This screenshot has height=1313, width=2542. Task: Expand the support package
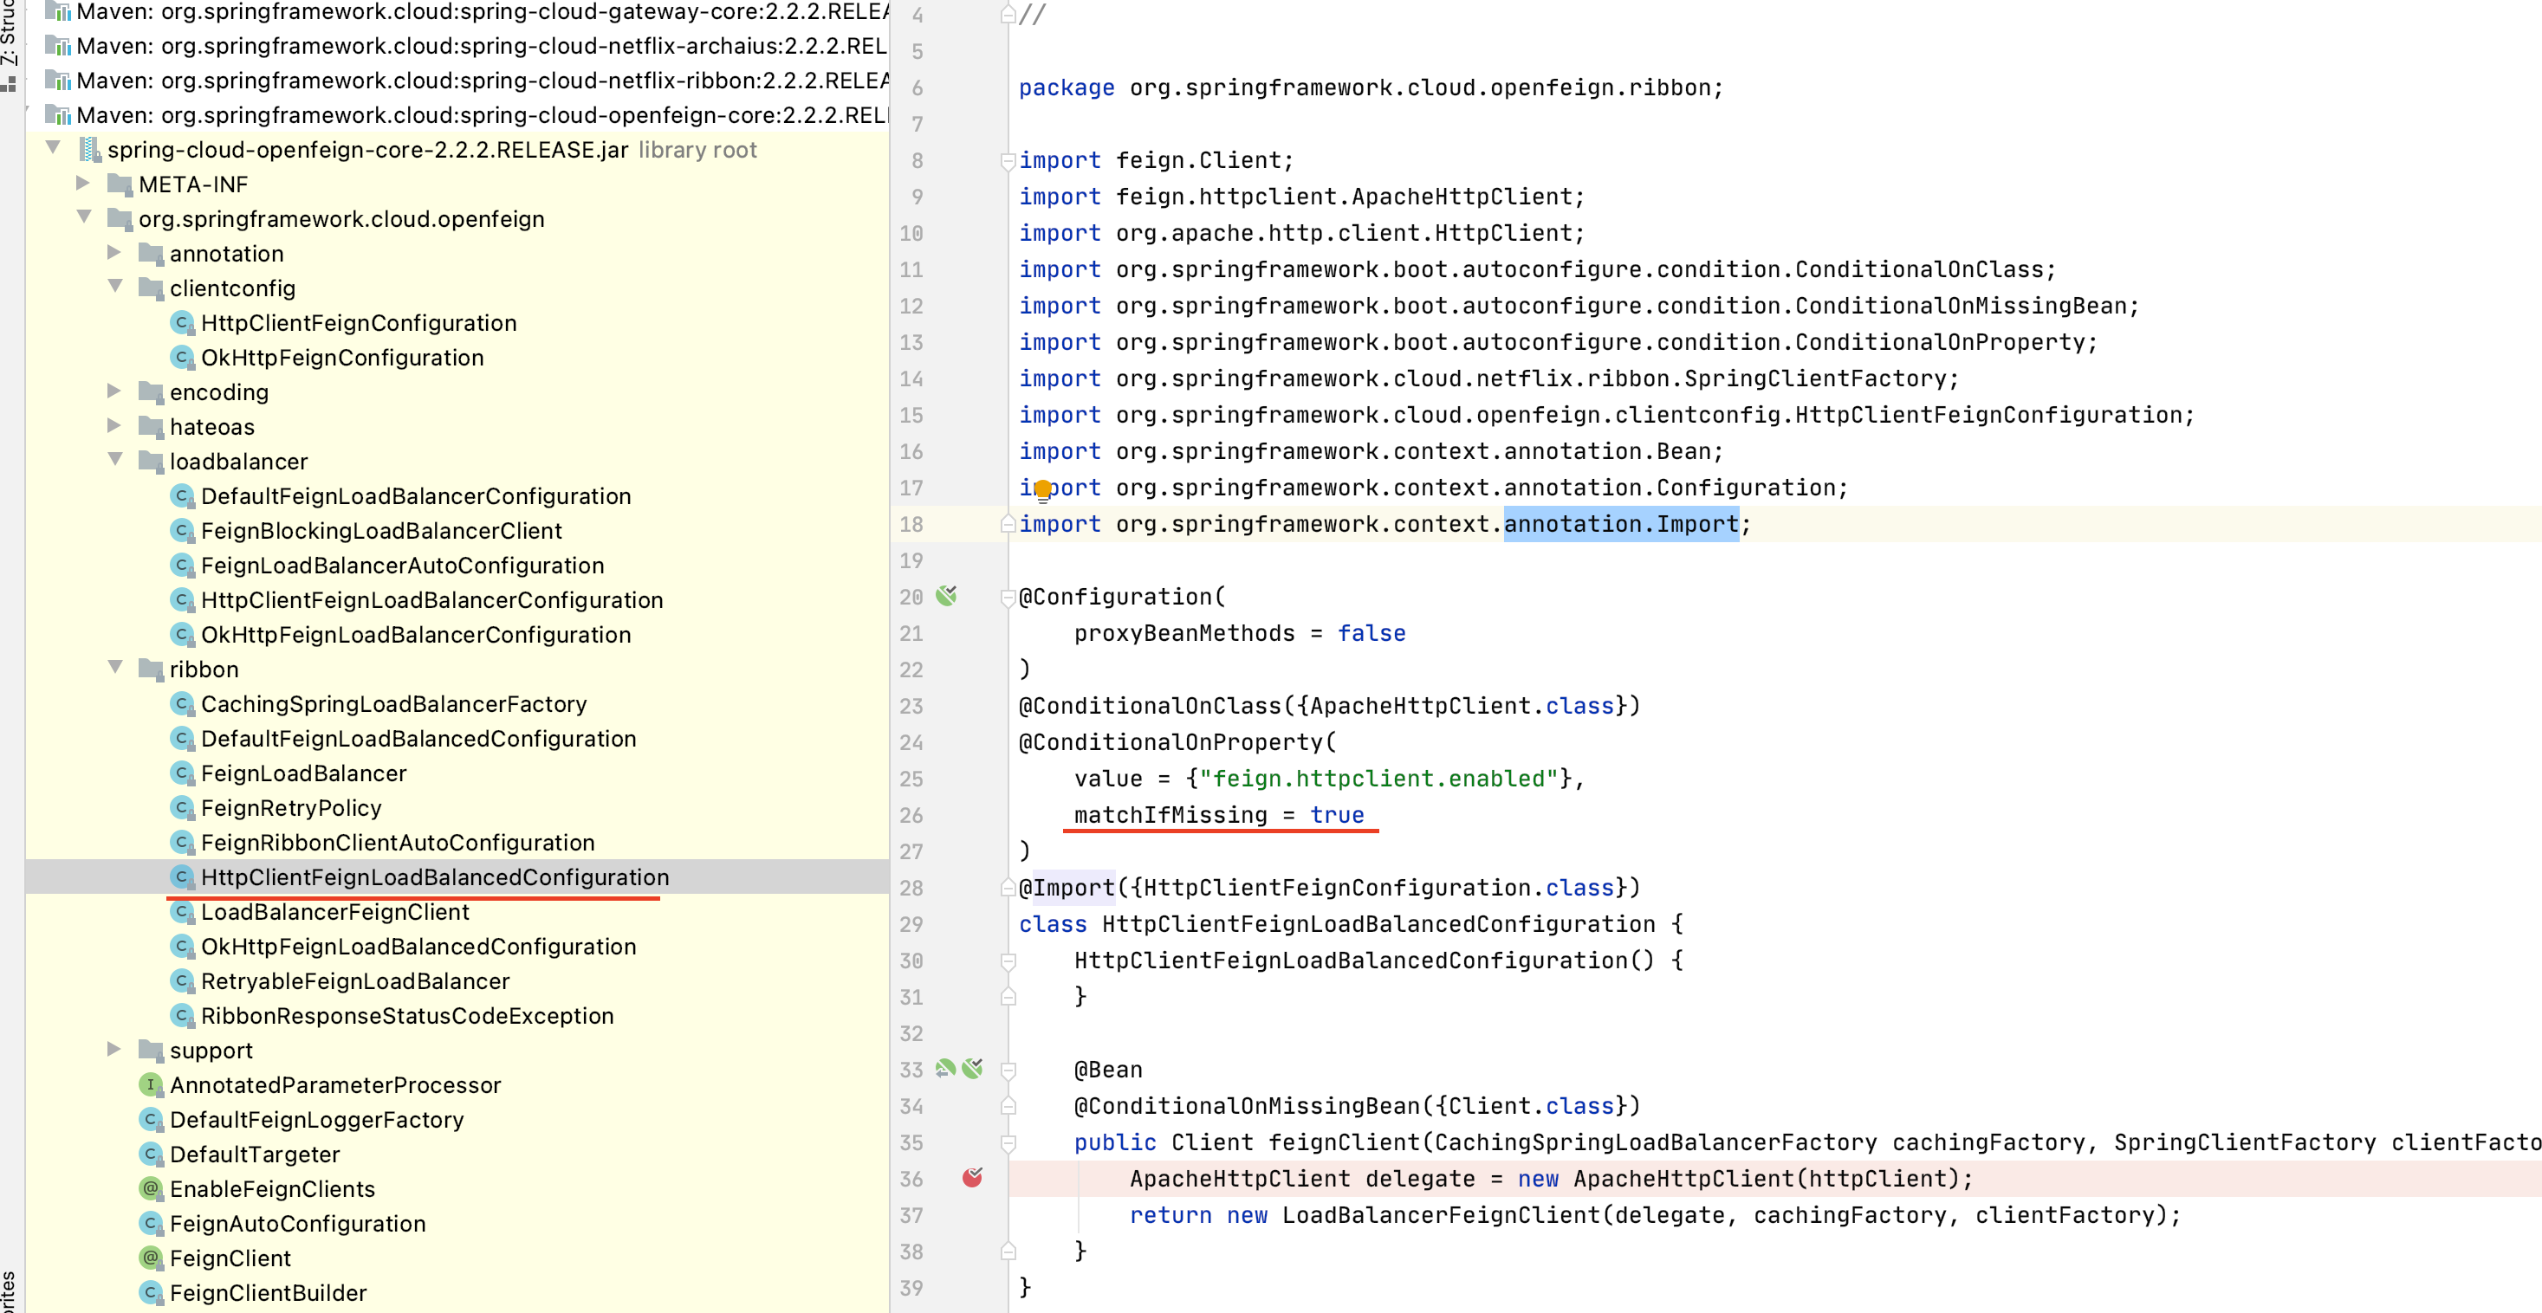pyautogui.click(x=113, y=1050)
